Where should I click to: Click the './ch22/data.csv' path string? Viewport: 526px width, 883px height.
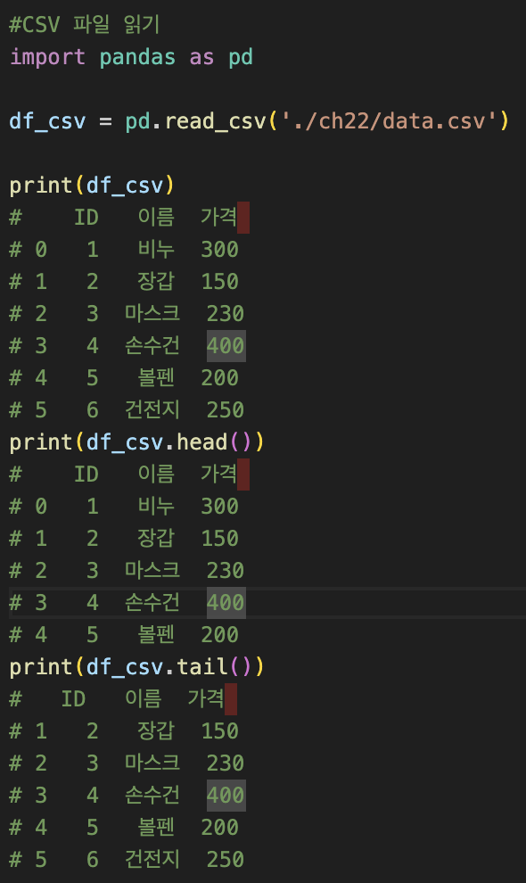pyautogui.click(x=389, y=121)
